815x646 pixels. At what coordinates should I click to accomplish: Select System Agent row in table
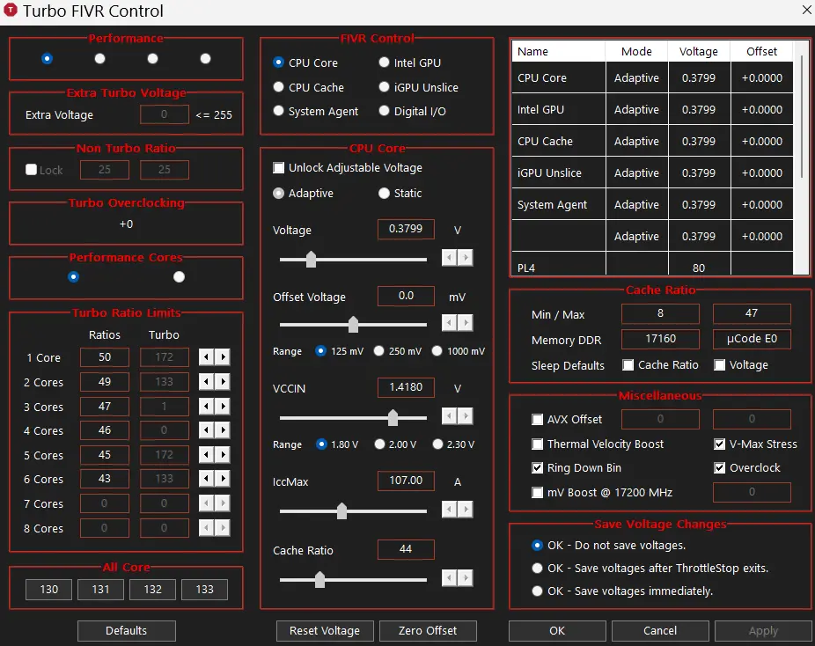[x=652, y=205]
